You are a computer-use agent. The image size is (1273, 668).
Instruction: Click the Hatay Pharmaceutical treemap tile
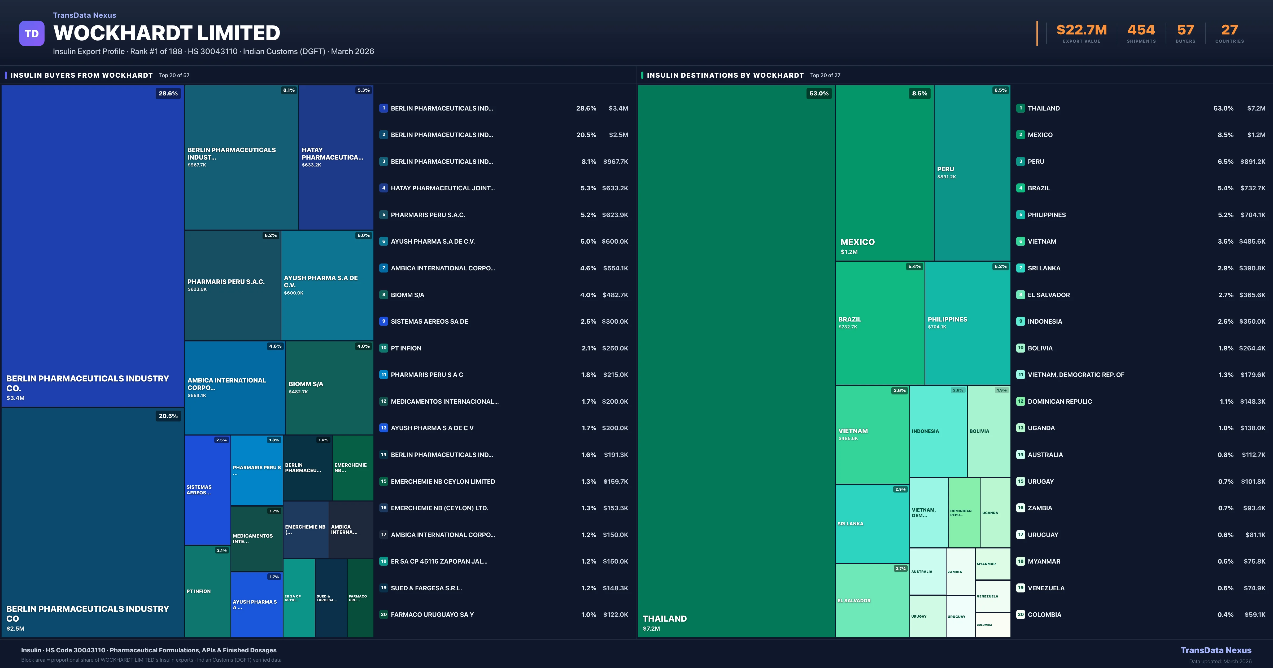tap(335, 157)
